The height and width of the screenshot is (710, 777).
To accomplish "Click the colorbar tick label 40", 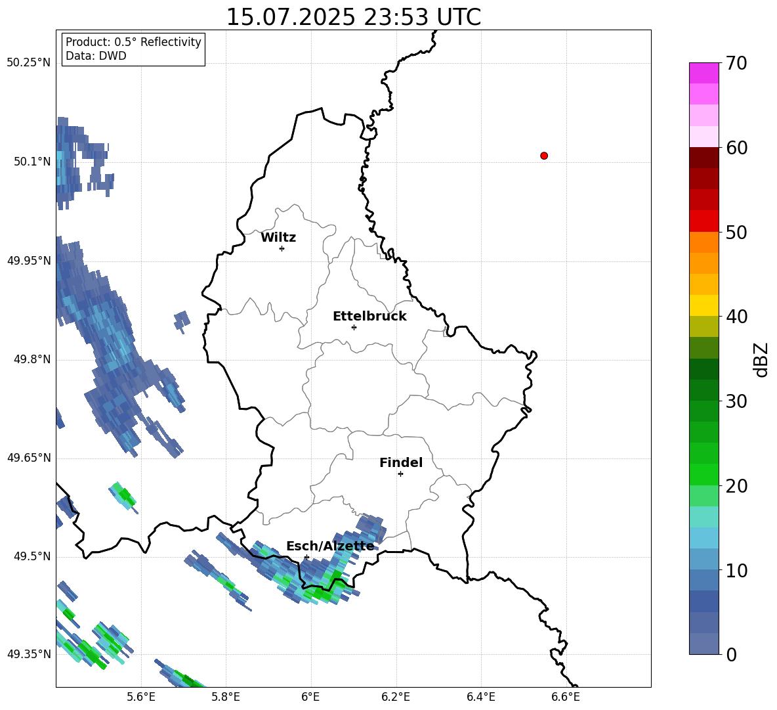I will (737, 317).
